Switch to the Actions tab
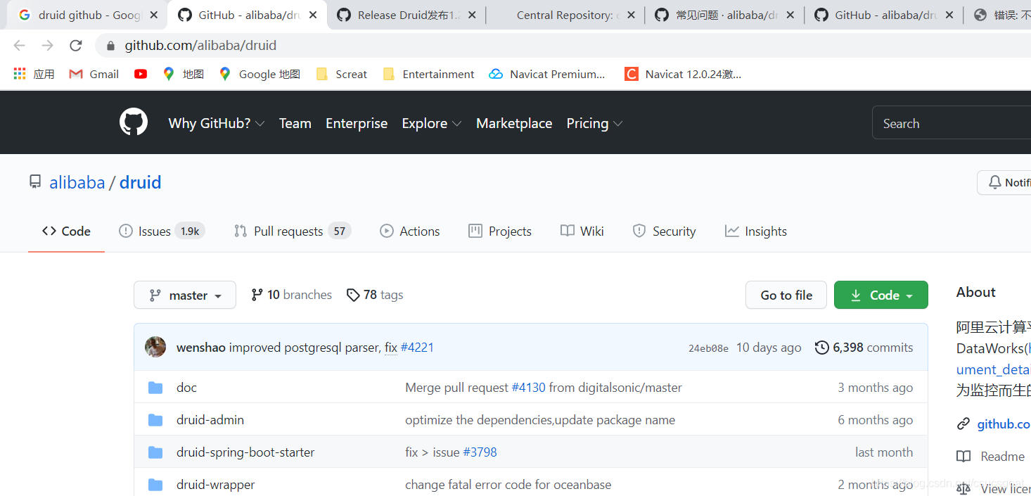The width and height of the screenshot is (1031, 496). point(410,231)
